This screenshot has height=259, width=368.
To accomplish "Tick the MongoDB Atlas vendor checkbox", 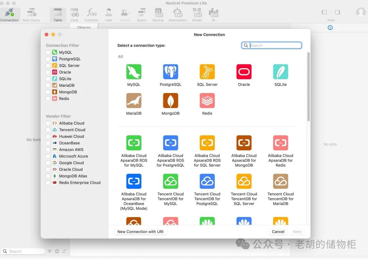I will pyautogui.click(x=48, y=176).
